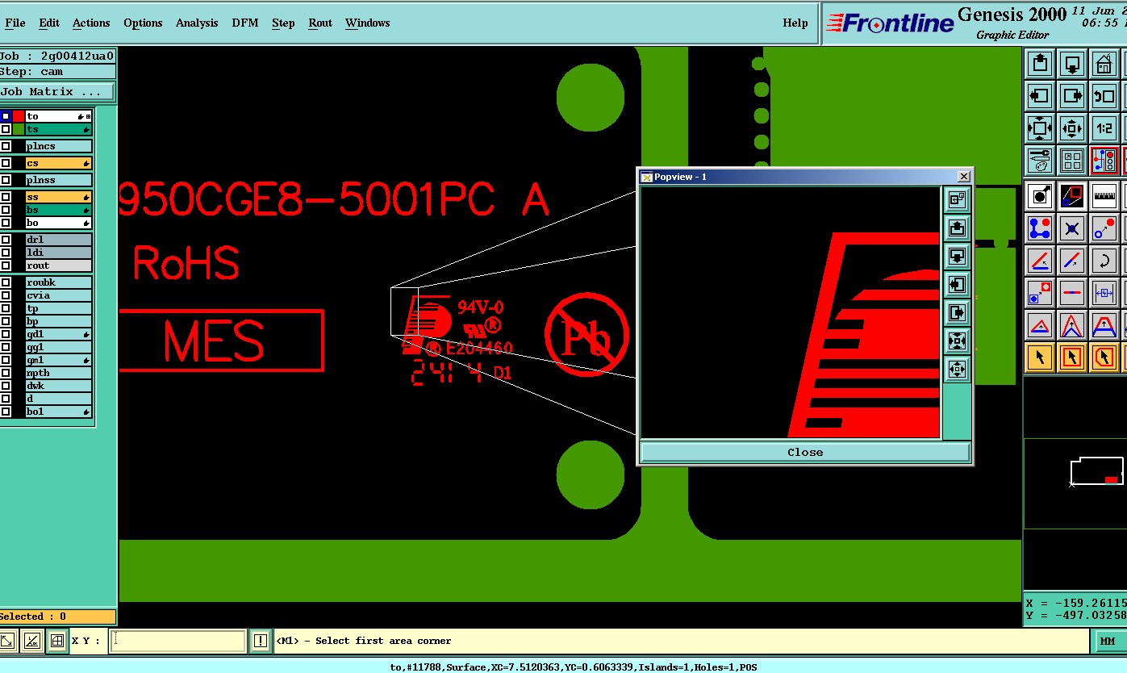This screenshot has height=673, width=1127.
Task: Open the Rout menu
Action: click(x=320, y=23)
